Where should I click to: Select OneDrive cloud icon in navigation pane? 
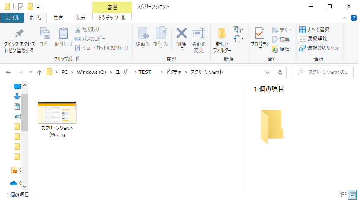point(14,183)
